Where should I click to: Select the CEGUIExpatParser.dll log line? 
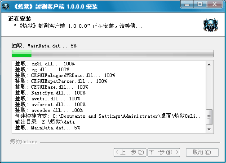(61, 81)
